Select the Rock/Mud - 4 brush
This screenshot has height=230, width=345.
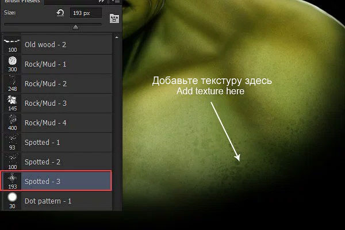57,123
